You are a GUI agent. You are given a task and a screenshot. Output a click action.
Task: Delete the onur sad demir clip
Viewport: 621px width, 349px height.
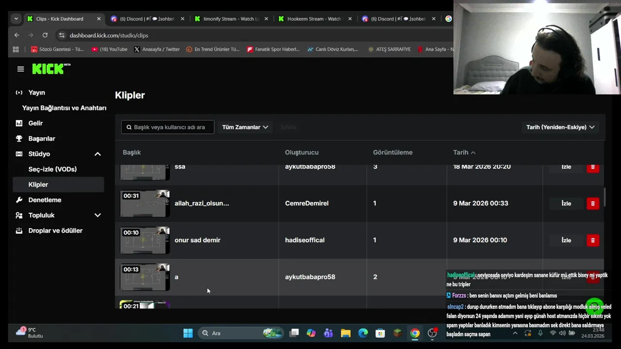point(593,240)
